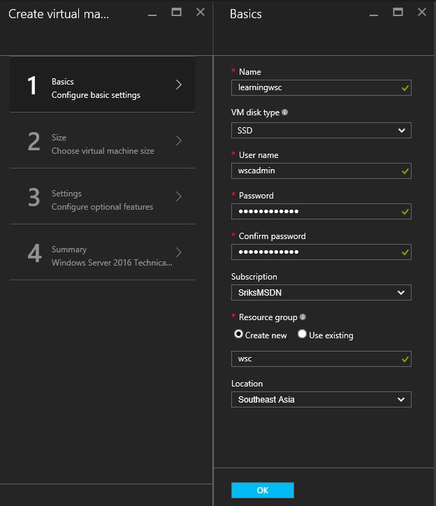Click the Name input field
Screen dimensions: 436x506
point(314,88)
